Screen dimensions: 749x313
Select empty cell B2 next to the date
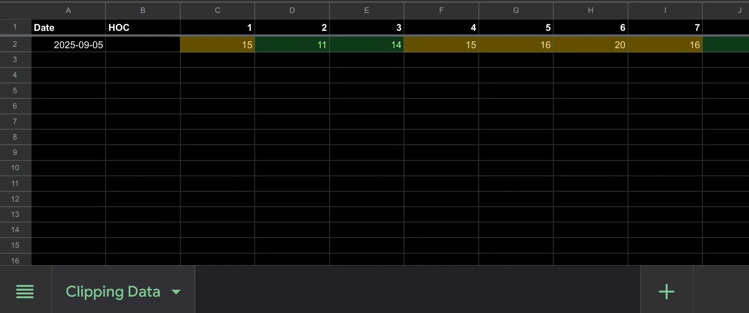click(x=142, y=44)
